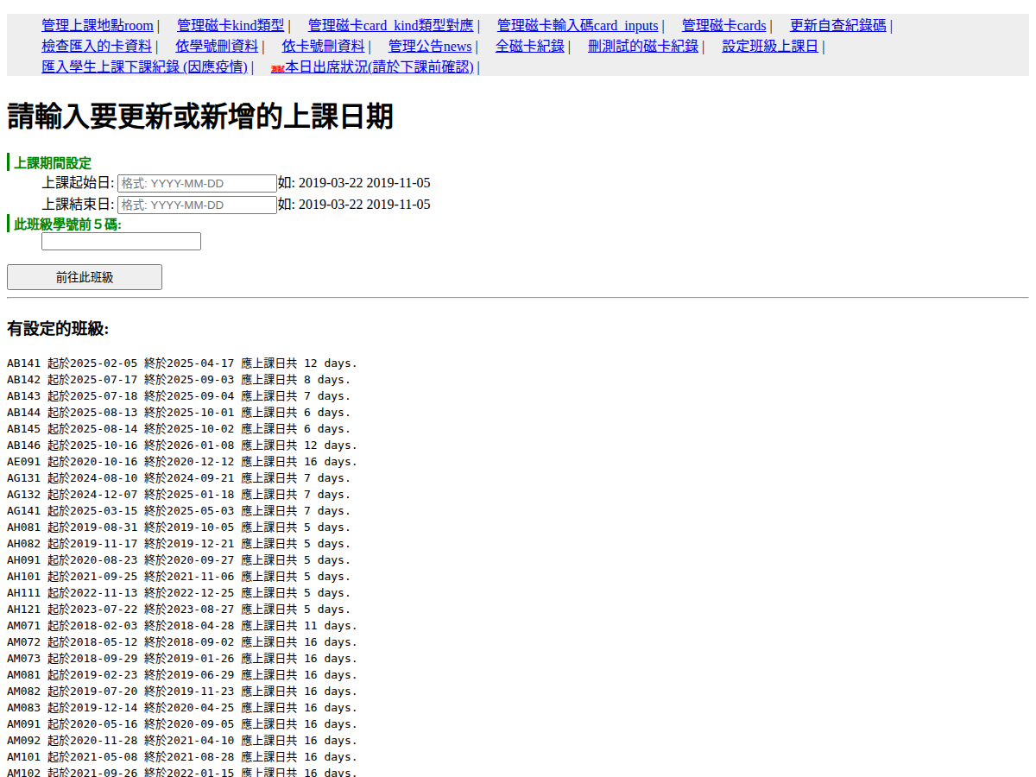Open 設定班級上課日 link

coord(770,47)
